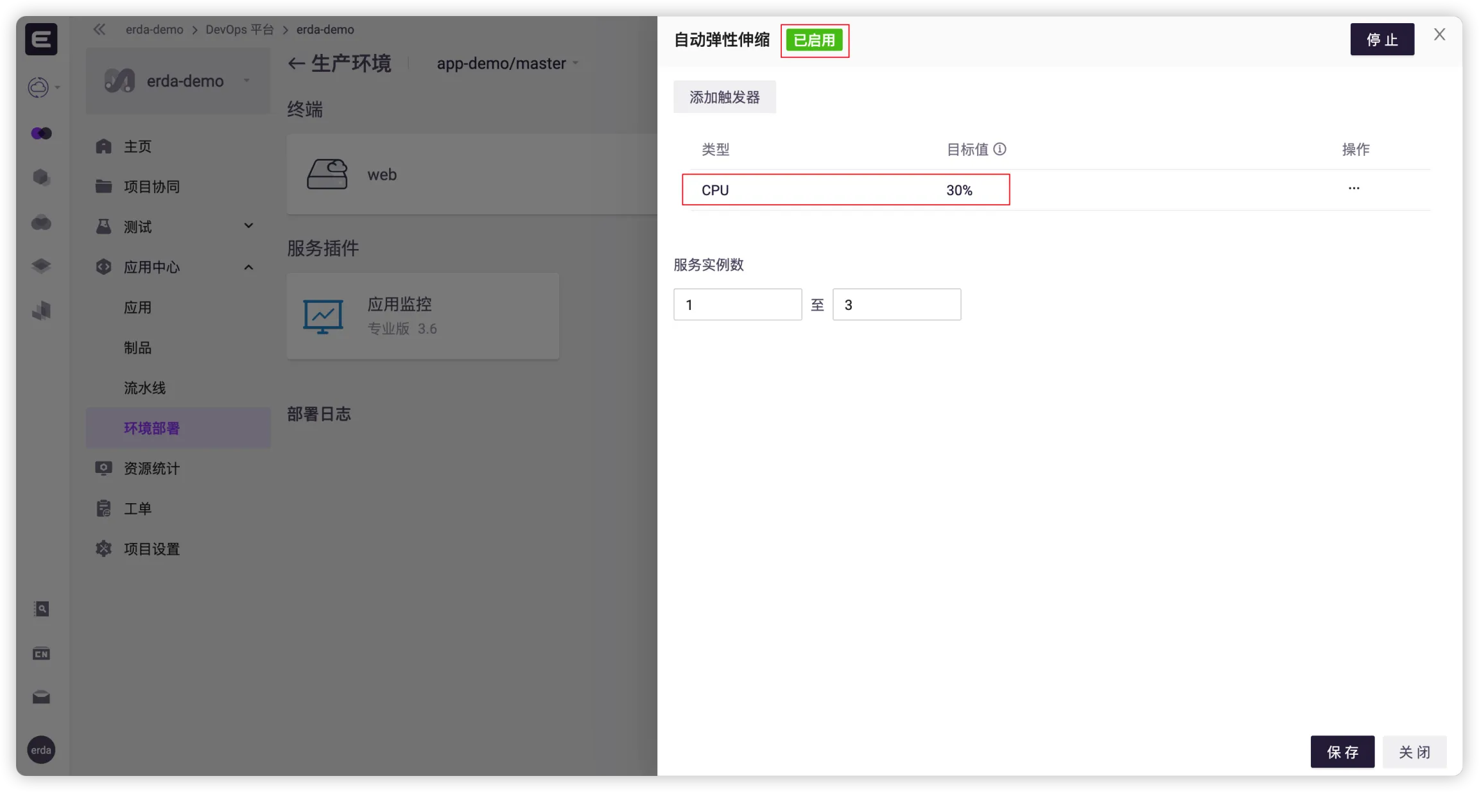This screenshot has width=1479, height=792.
Task: Click the Erda logo icon at top-left
Action: click(41, 39)
